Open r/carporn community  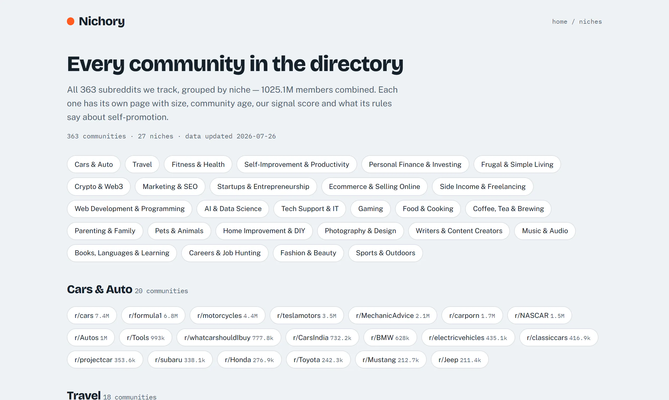coord(472,315)
